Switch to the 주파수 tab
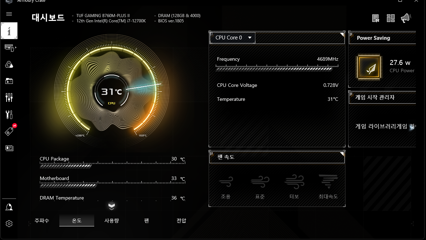 [x=42, y=221]
